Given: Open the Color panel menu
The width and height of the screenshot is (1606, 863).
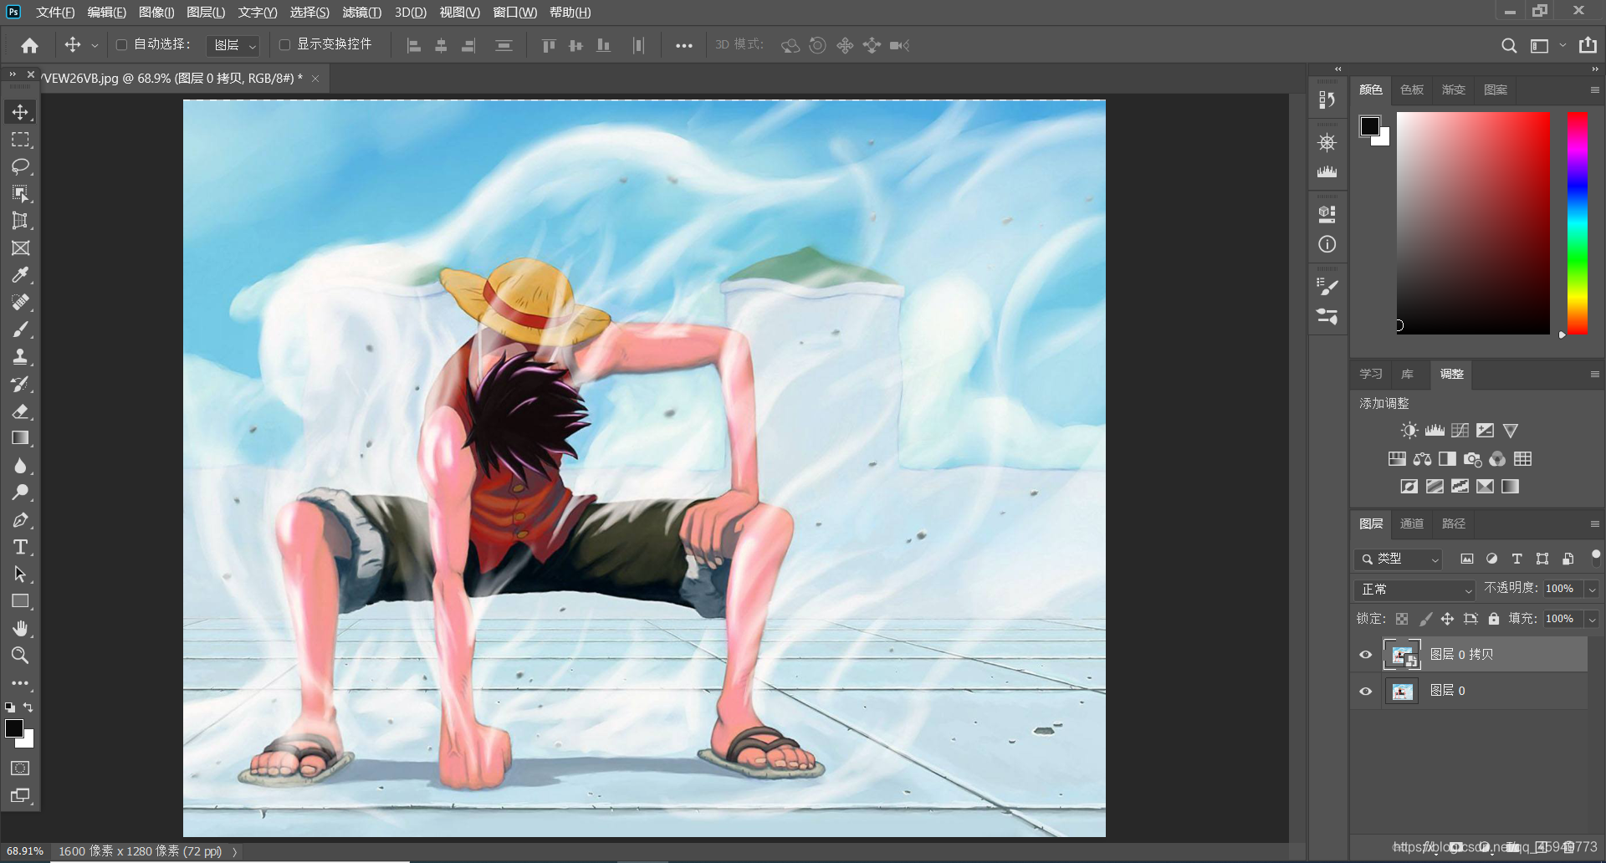Looking at the screenshot, I should click(1594, 90).
